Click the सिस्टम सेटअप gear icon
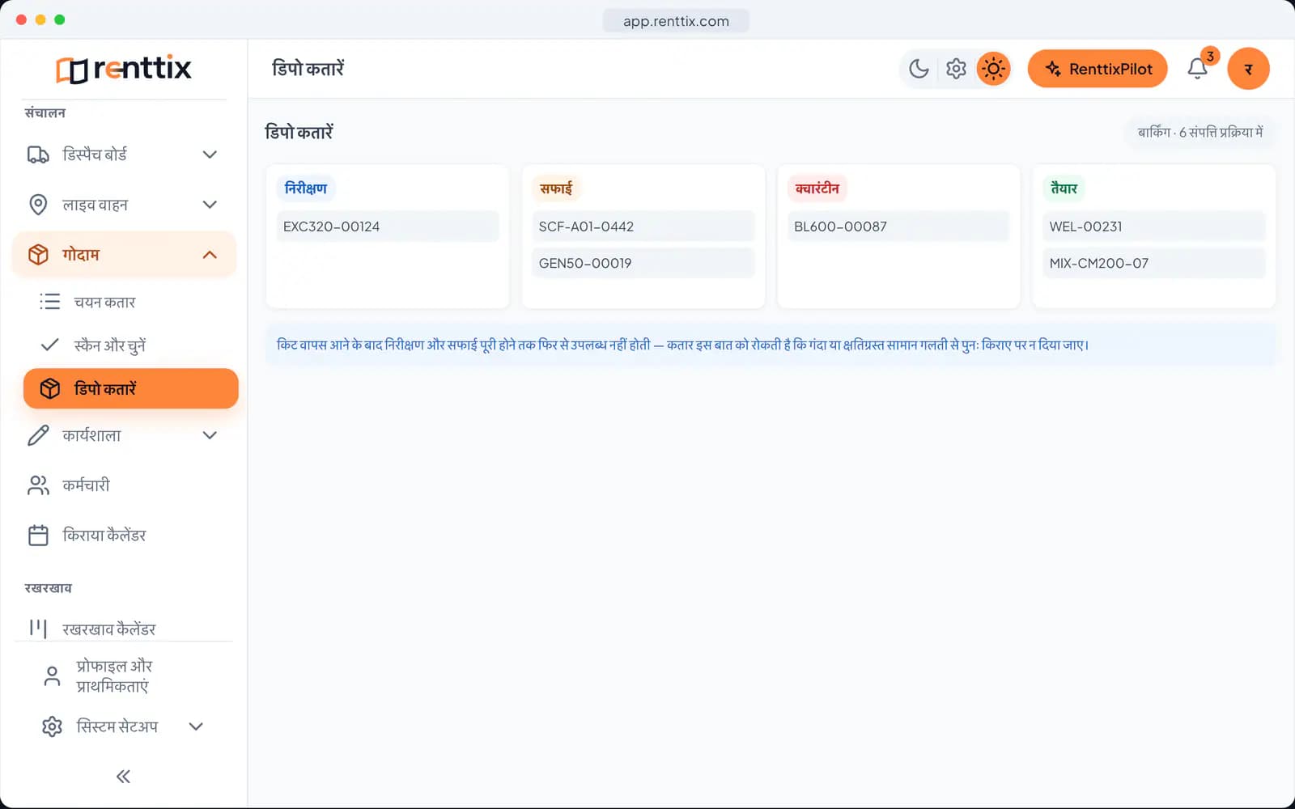 click(x=52, y=726)
